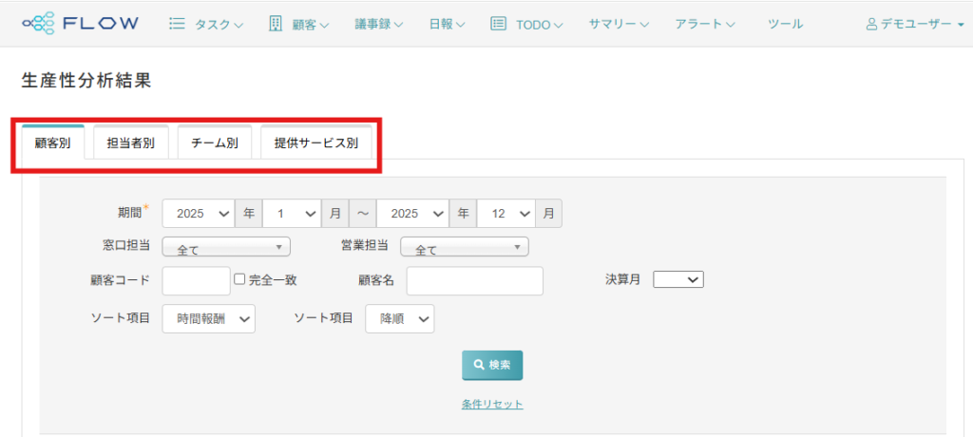
Task: Click the 条件リセット link
Action: tap(492, 404)
